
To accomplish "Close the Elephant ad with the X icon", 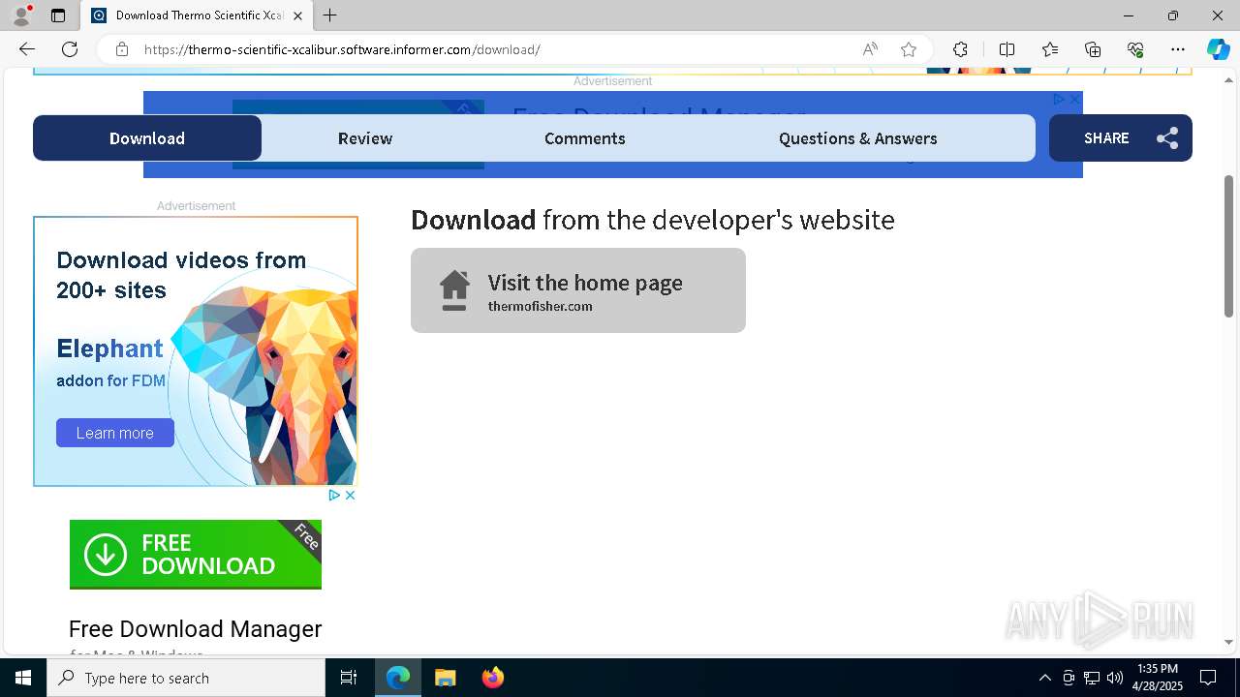I will point(350,495).
